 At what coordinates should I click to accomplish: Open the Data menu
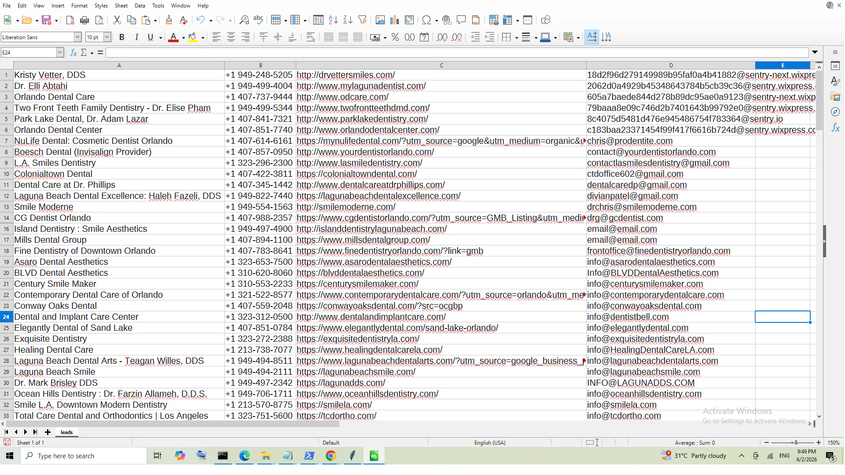pos(140,6)
